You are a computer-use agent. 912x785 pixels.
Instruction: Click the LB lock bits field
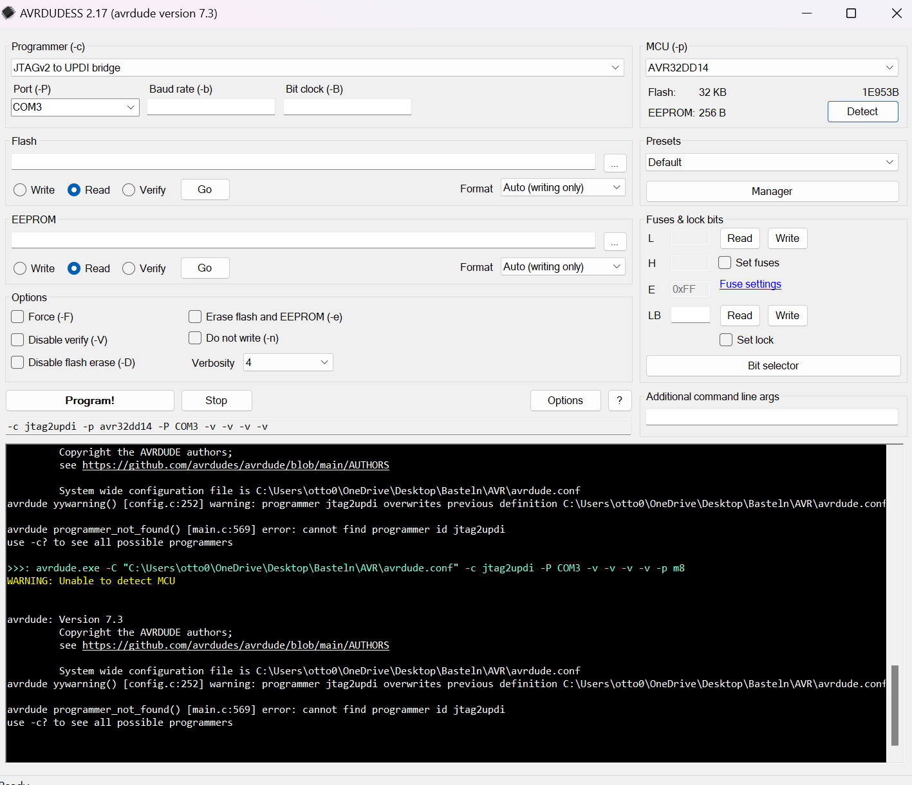(x=690, y=315)
